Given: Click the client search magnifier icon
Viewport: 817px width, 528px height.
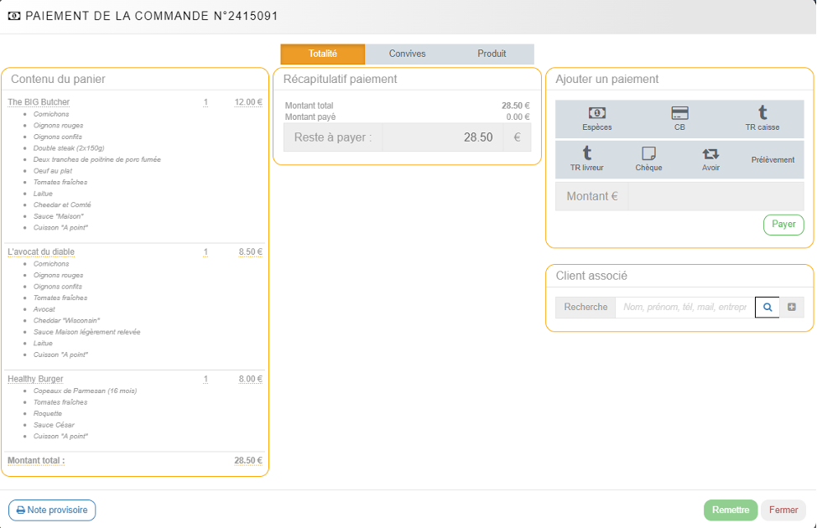Looking at the screenshot, I should 767,308.
